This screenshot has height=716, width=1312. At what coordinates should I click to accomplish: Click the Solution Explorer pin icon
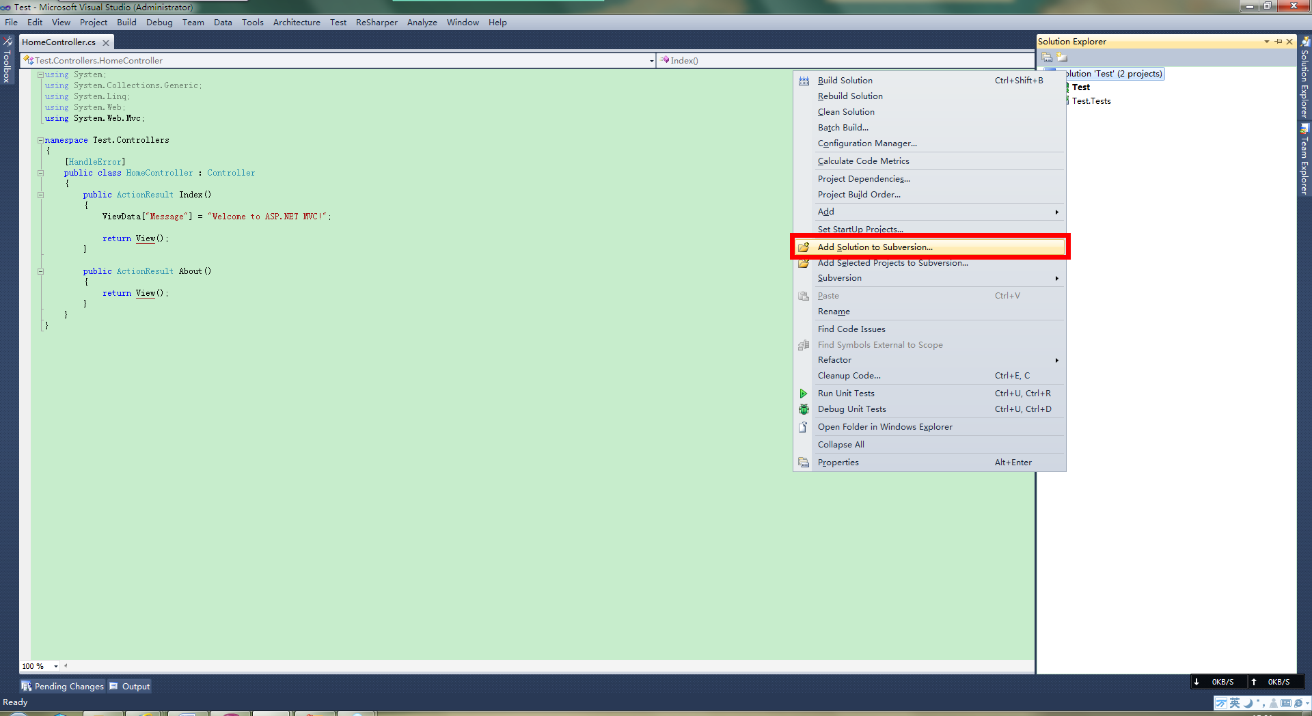point(1279,42)
